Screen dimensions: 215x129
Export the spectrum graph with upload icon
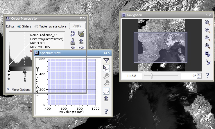[106, 99]
